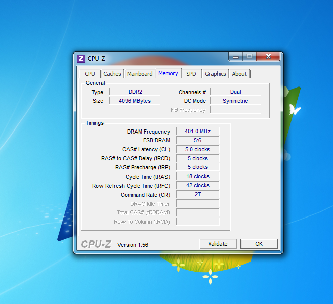Click the Command Rate value 2T
This screenshot has height=304, width=333.
click(198, 194)
